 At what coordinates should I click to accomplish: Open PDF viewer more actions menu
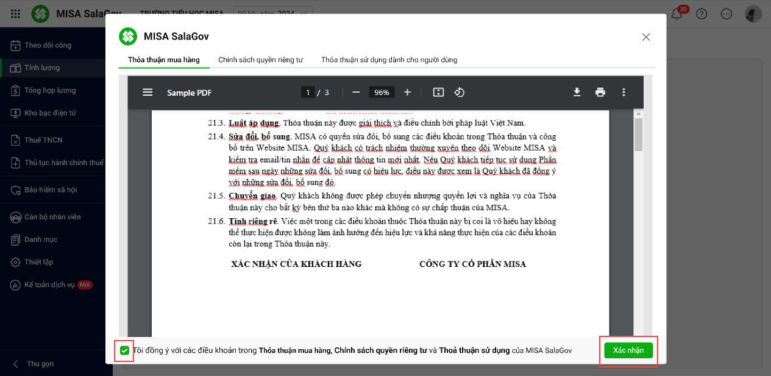point(623,92)
